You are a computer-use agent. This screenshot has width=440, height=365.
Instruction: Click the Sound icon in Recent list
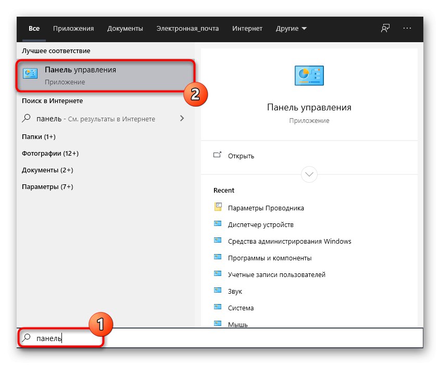click(x=218, y=291)
